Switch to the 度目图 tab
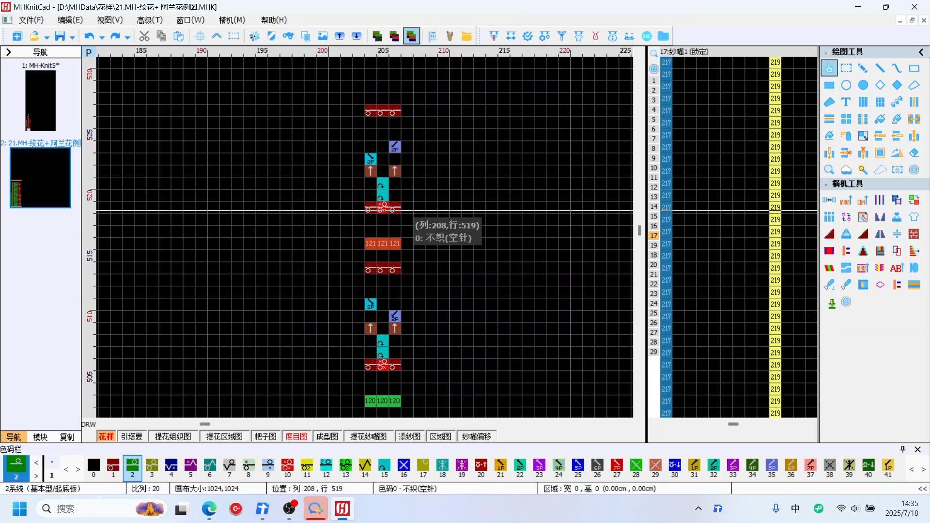Viewport: 930px width, 523px height. tap(296, 436)
